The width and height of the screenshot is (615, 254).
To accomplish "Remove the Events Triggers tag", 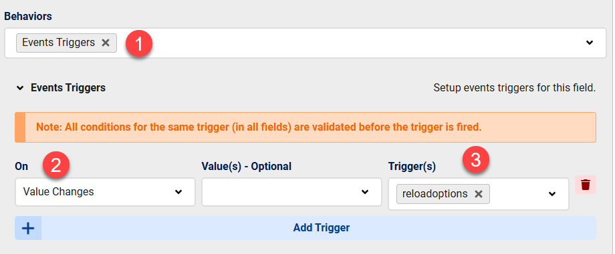I will (x=106, y=43).
